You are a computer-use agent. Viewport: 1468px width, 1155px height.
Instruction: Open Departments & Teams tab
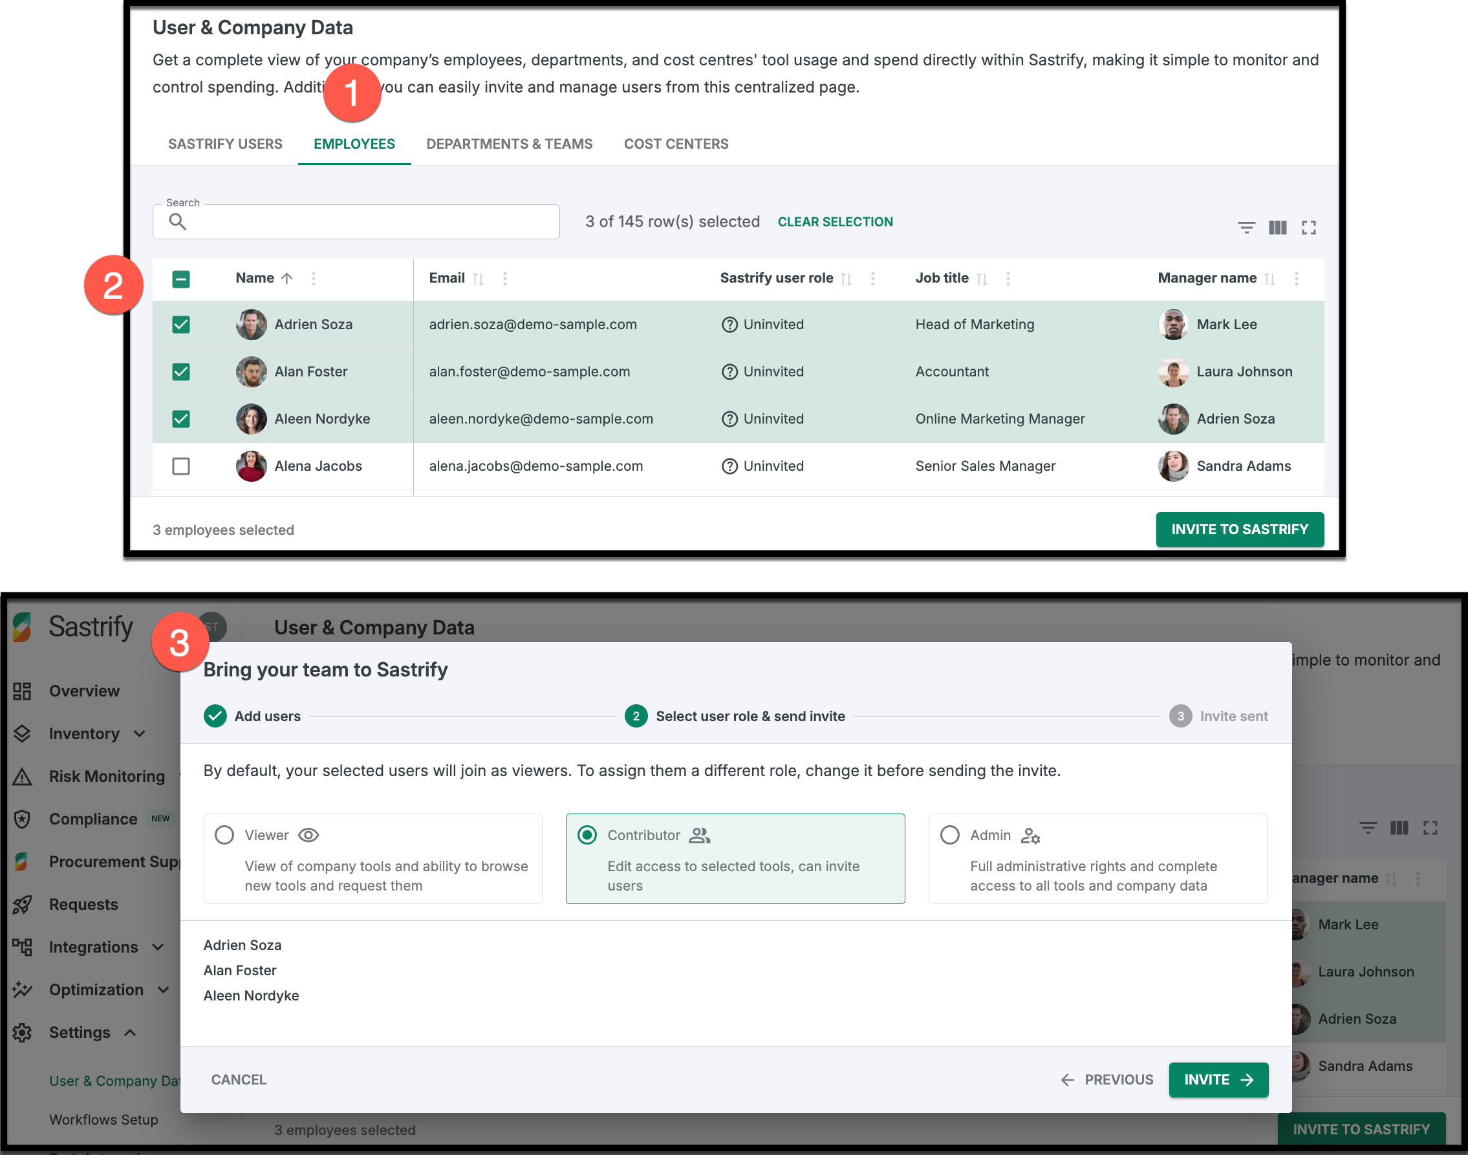(509, 144)
